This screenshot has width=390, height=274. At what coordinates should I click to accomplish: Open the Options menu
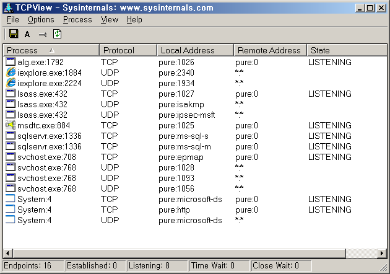click(41, 20)
